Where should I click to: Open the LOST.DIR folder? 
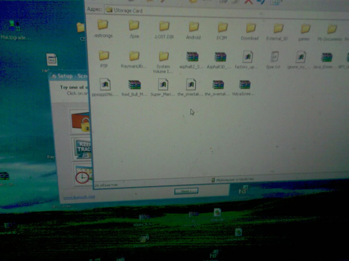[x=164, y=30]
